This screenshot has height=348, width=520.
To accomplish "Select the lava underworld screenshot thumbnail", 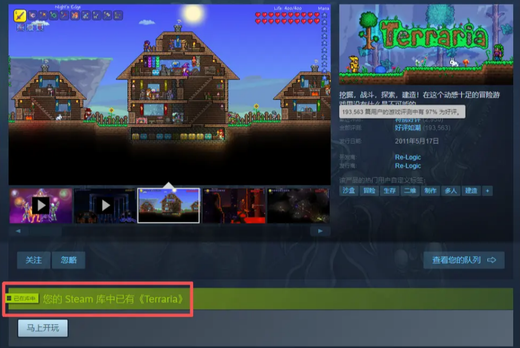I will click(234, 205).
